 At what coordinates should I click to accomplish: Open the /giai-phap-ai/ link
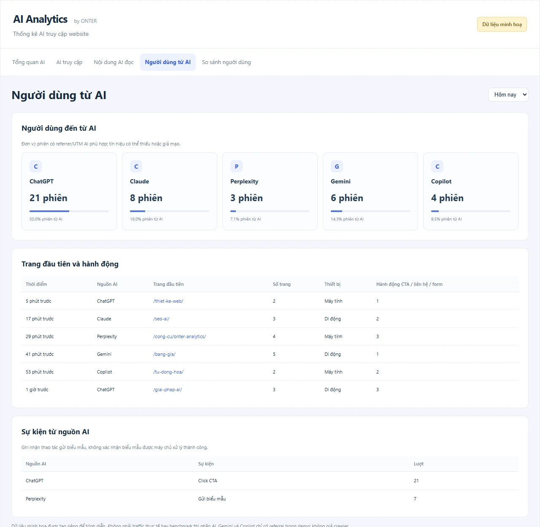[167, 390]
